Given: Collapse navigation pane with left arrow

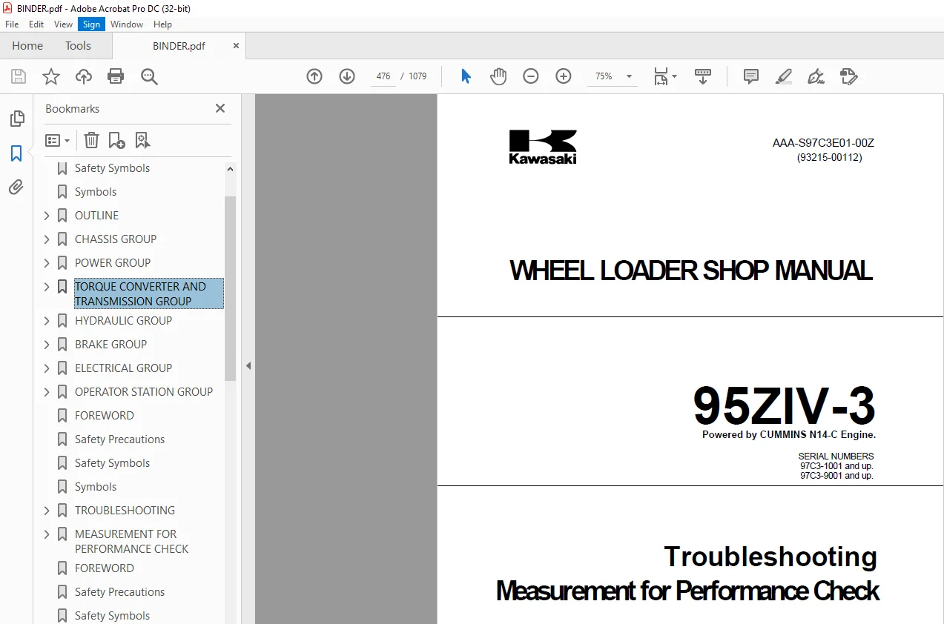Looking at the screenshot, I should 248,365.
